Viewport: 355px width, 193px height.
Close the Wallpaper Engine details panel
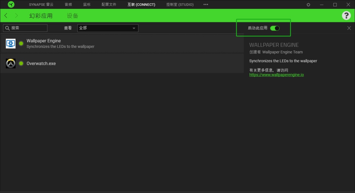[x=349, y=28]
